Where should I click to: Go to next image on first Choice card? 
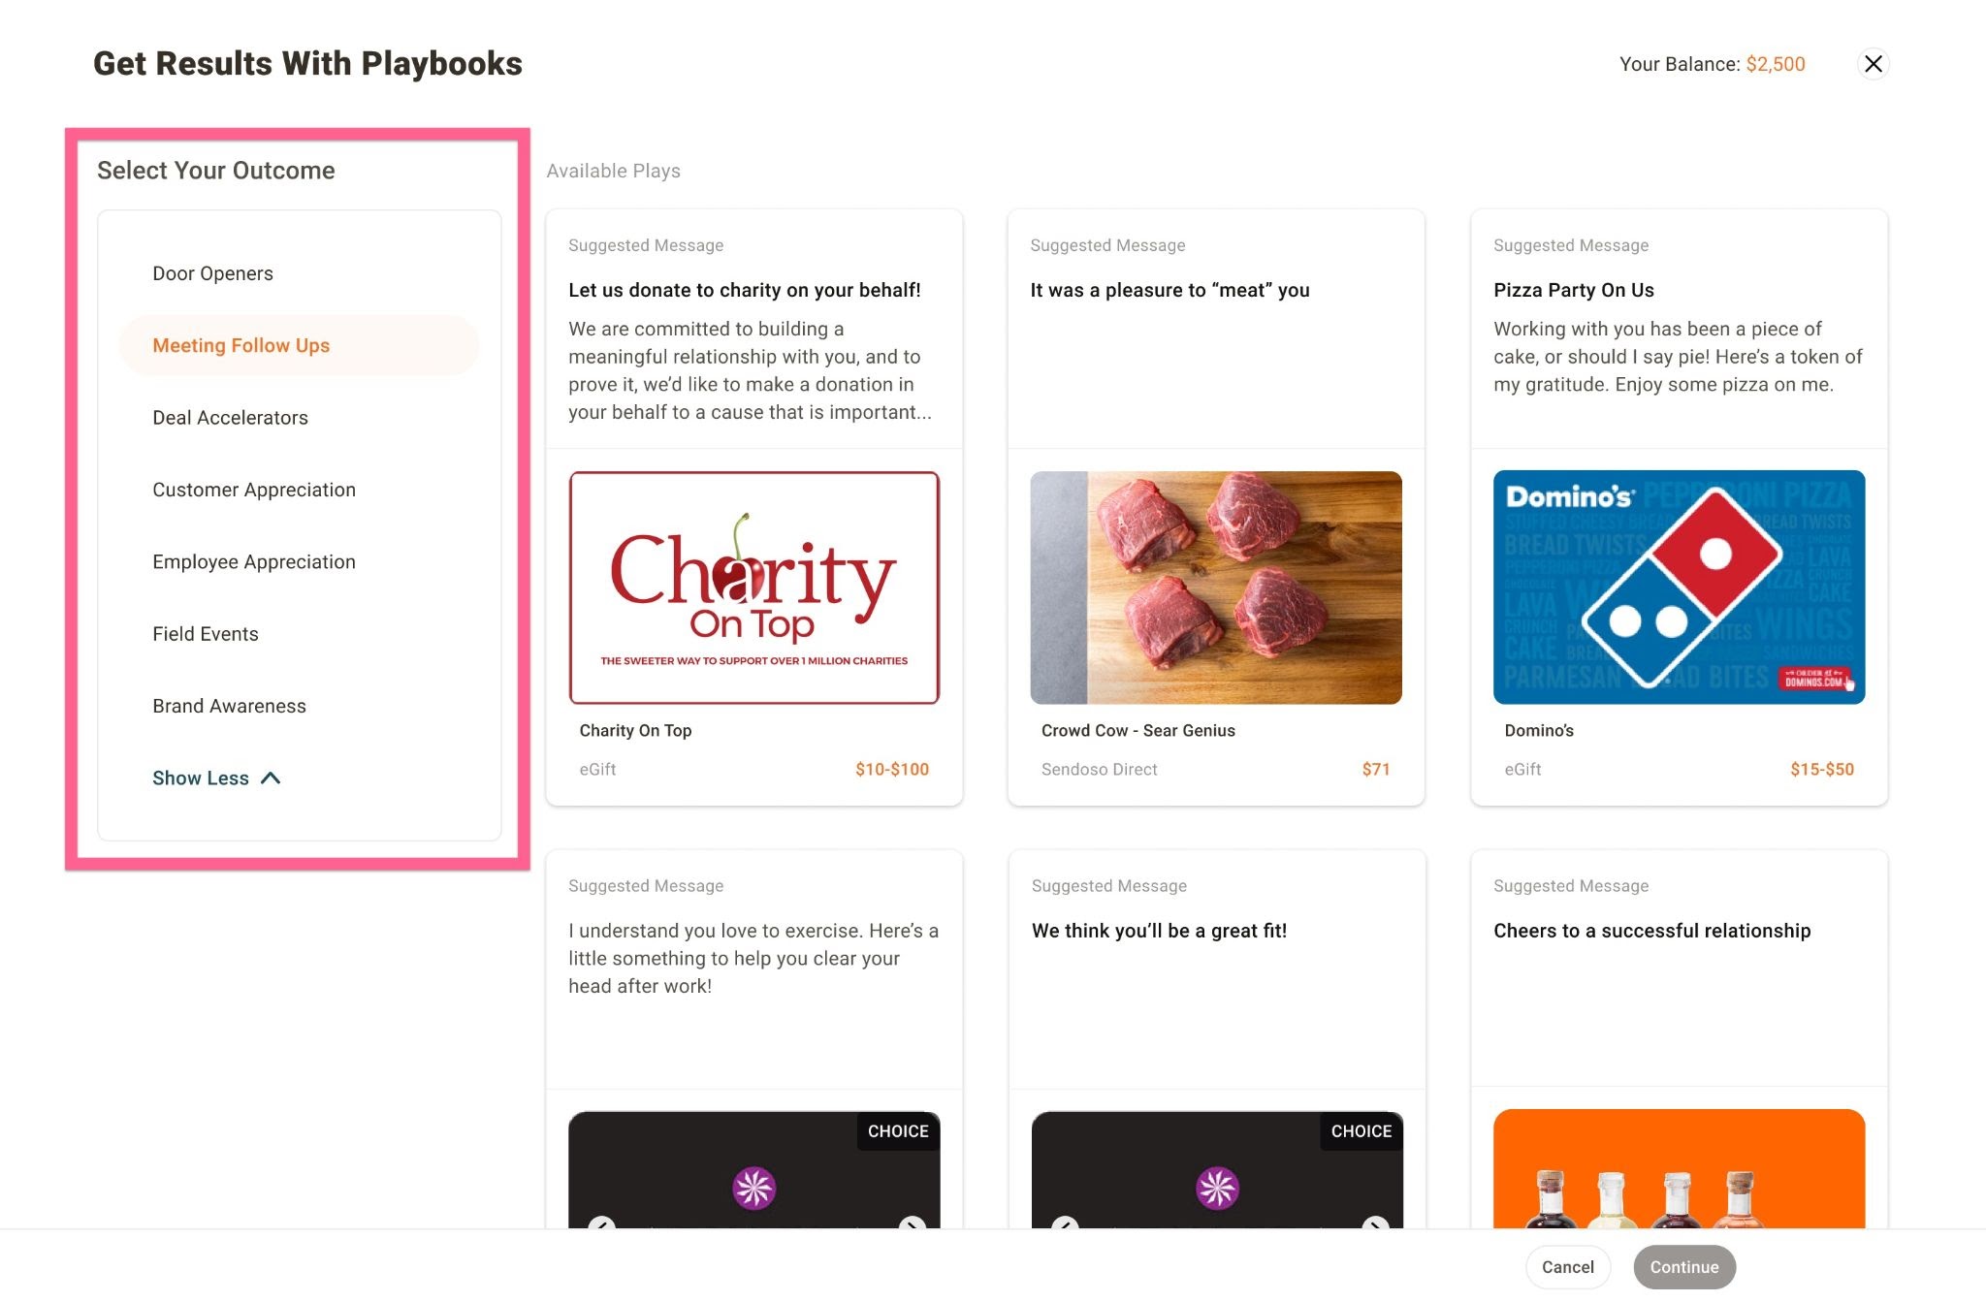pyautogui.click(x=911, y=1223)
